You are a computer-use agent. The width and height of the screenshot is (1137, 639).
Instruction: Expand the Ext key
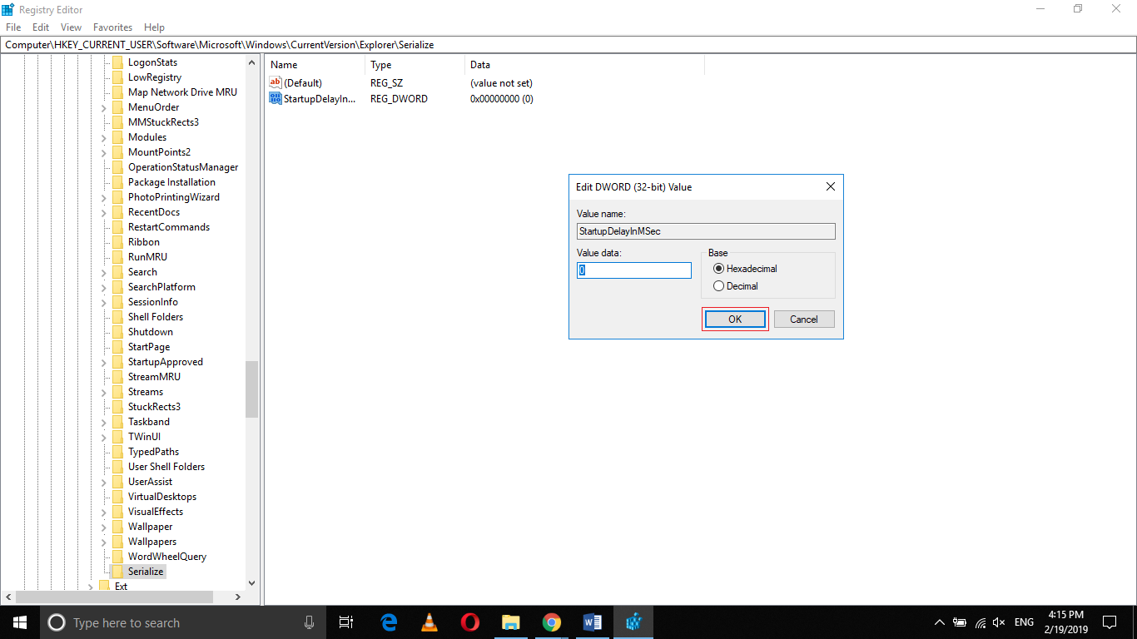click(x=91, y=587)
